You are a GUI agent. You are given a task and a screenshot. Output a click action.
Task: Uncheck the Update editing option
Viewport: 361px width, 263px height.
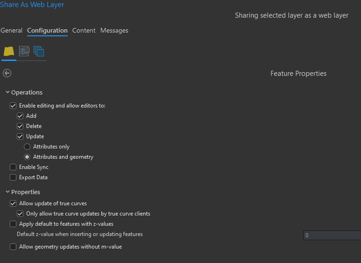coord(20,136)
